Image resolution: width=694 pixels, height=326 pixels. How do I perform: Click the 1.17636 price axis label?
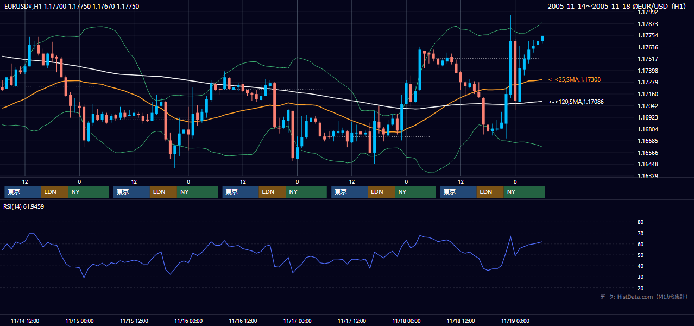(648, 47)
